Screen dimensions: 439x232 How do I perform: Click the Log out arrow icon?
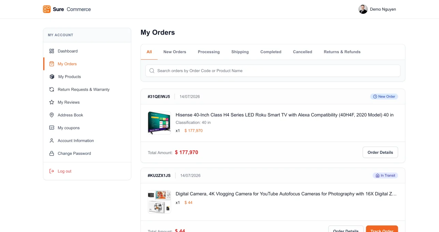coord(52,171)
